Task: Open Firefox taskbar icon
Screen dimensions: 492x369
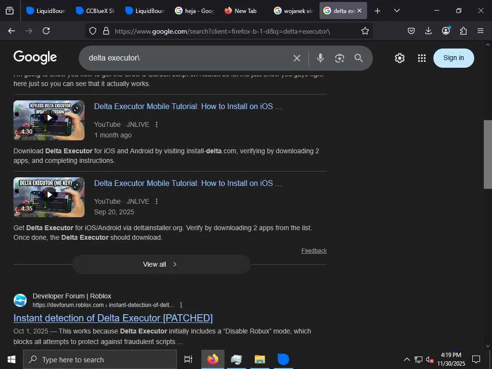Action: (212, 359)
